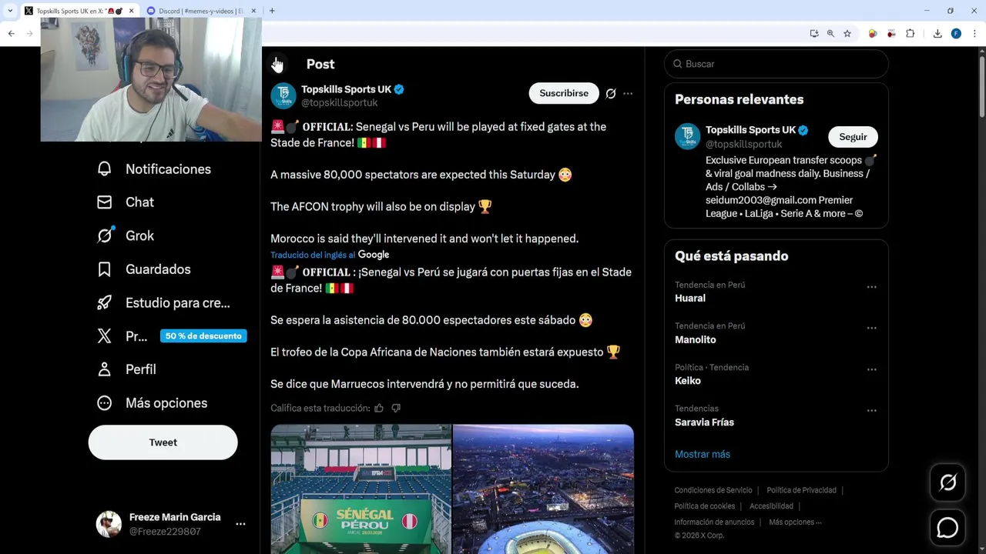Open Estudio para creadores

click(164, 303)
